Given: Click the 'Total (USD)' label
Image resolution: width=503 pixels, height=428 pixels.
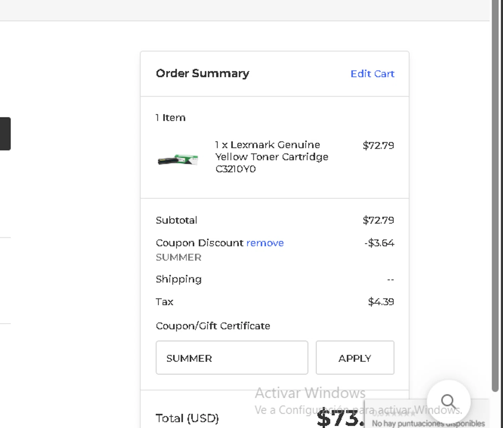Looking at the screenshot, I should pyautogui.click(x=187, y=418).
